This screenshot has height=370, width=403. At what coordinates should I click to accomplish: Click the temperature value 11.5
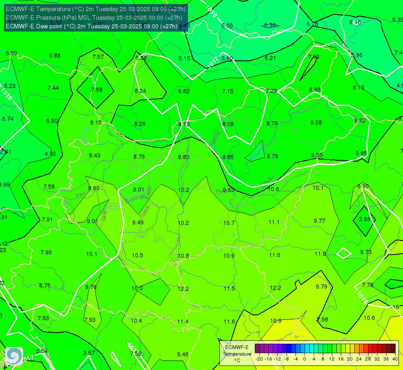pyautogui.click(x=229, y=289)
